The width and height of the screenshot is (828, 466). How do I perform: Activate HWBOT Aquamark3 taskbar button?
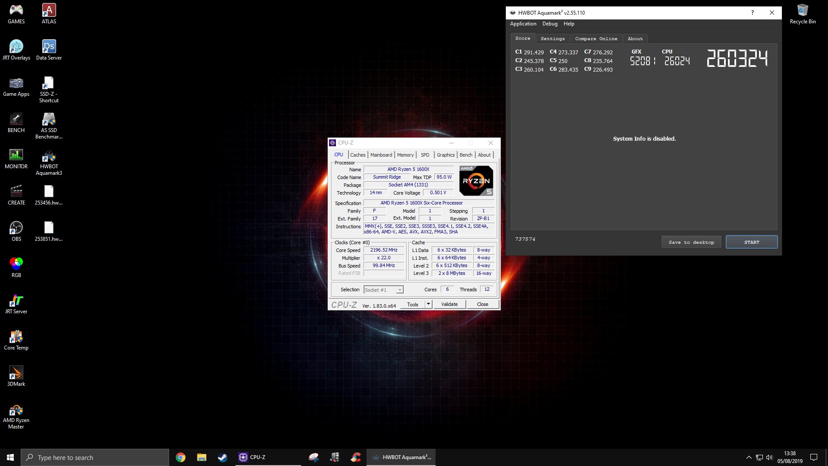click(x=401, y=457)
